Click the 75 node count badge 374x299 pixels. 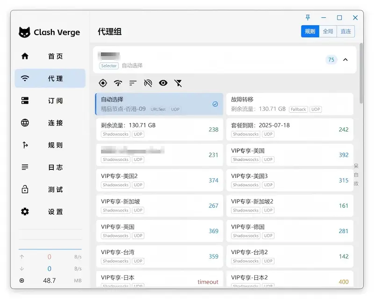[x=331, y=60]
